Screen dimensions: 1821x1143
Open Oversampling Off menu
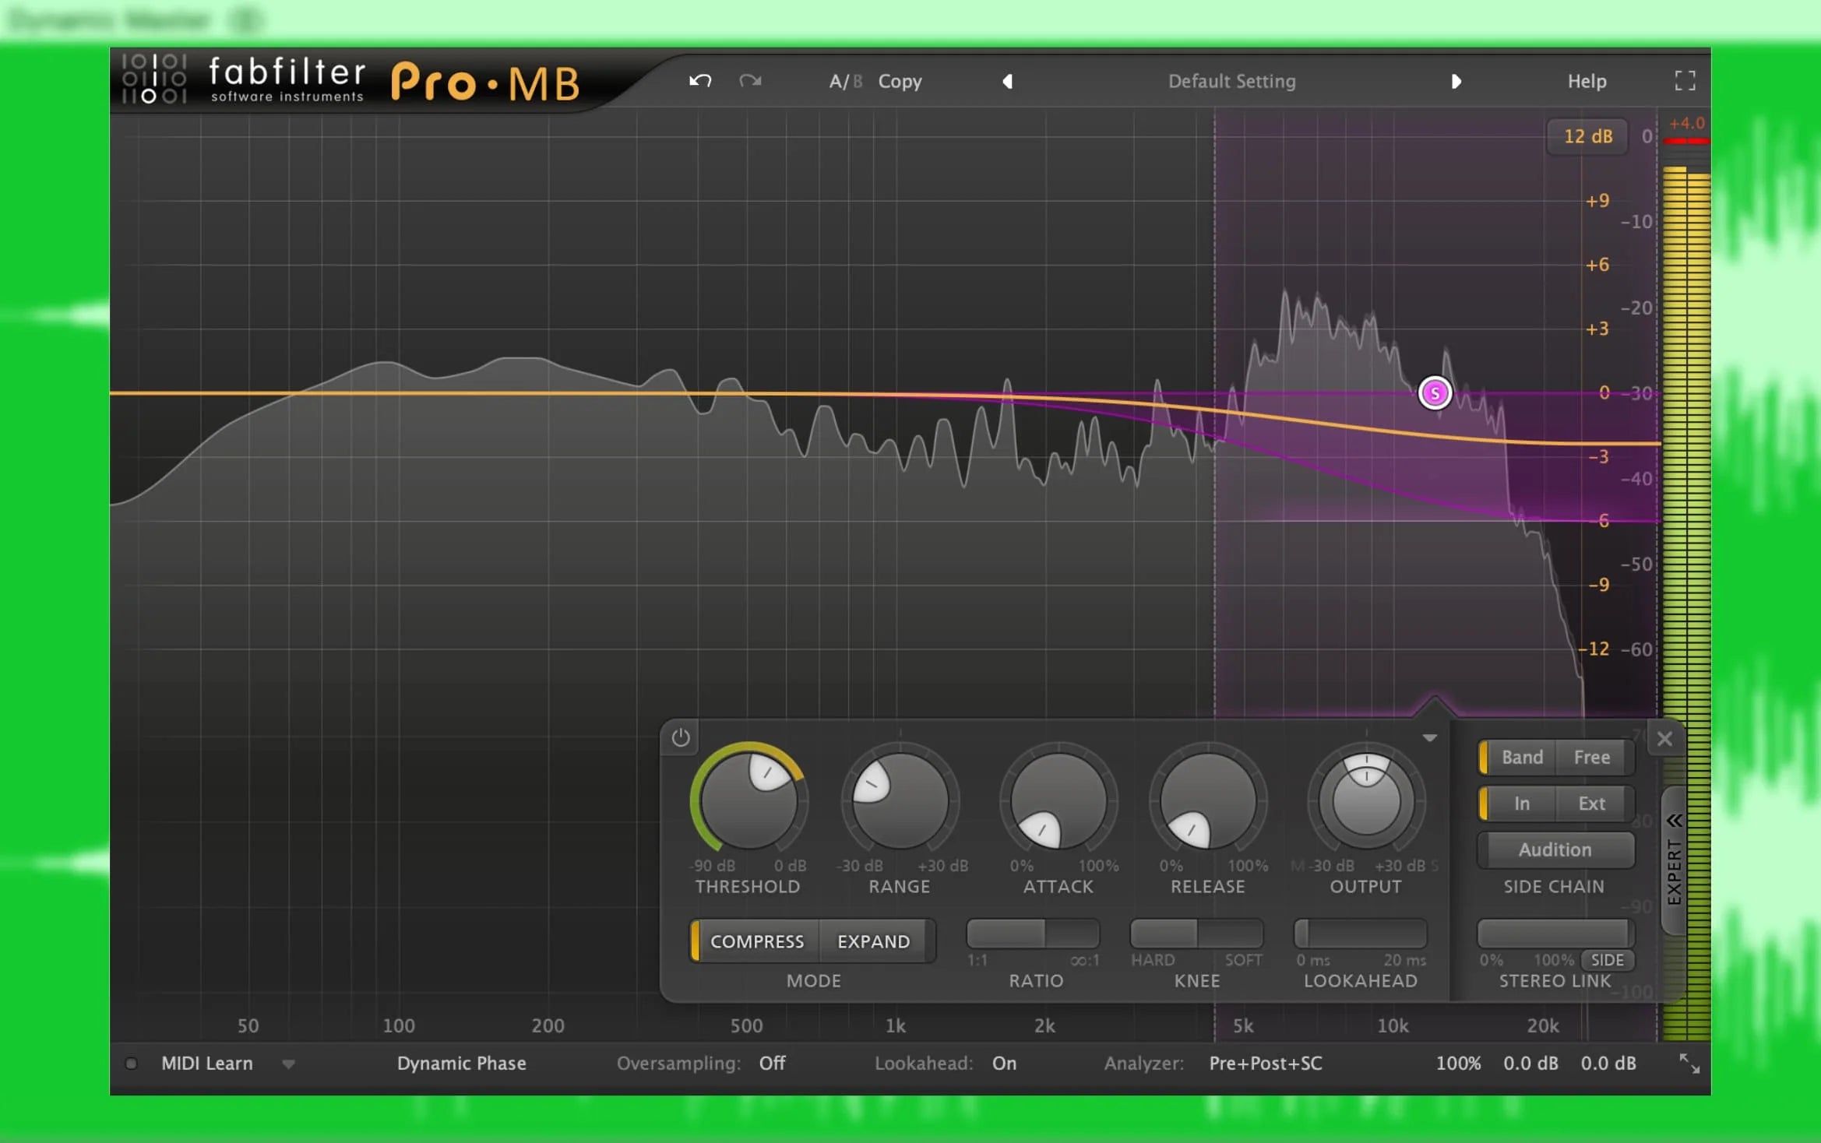[772, 1064]
